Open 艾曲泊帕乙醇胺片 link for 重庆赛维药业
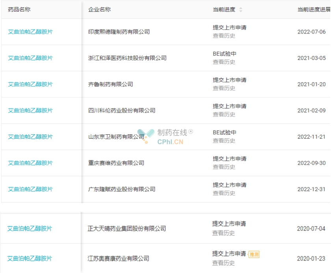The height and width of the screenshot is (273, 331). pyautogui.click(x=30, y=163)
